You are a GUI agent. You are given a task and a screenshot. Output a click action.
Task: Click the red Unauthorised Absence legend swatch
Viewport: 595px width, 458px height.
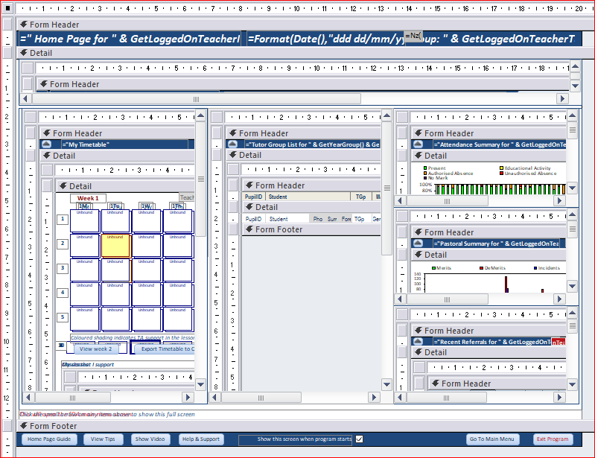[502, 173]
